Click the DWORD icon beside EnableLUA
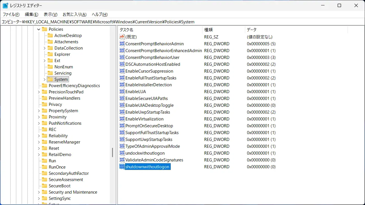Viewport: 365px width, 205px height. (x=122, y=91)
